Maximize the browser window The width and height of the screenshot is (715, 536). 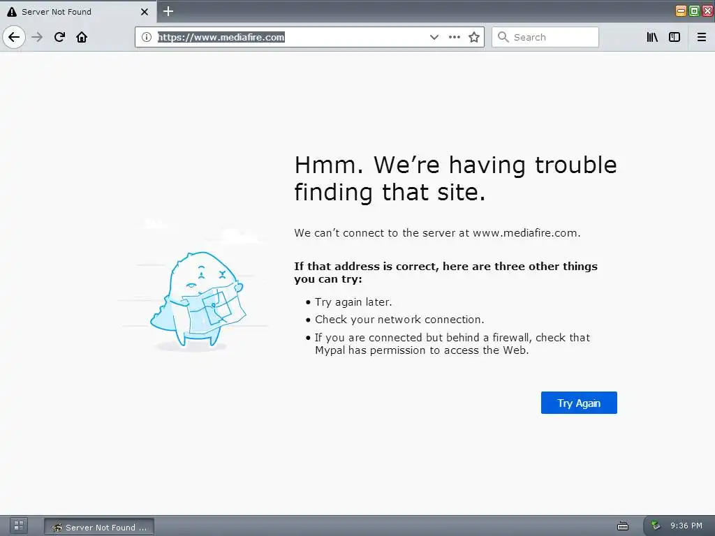tap(694, 11)
